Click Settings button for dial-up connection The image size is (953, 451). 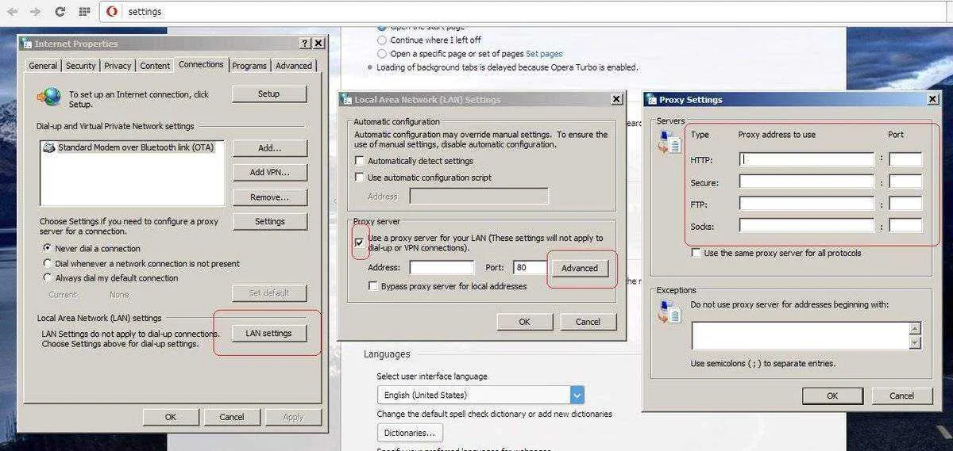click(x=269, y=222)
